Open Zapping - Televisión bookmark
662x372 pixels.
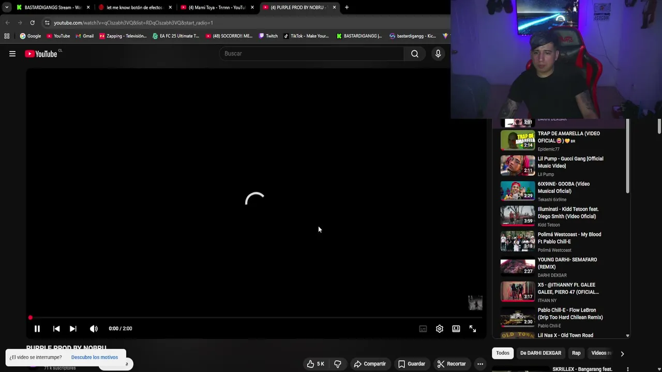tap(123, 36)
